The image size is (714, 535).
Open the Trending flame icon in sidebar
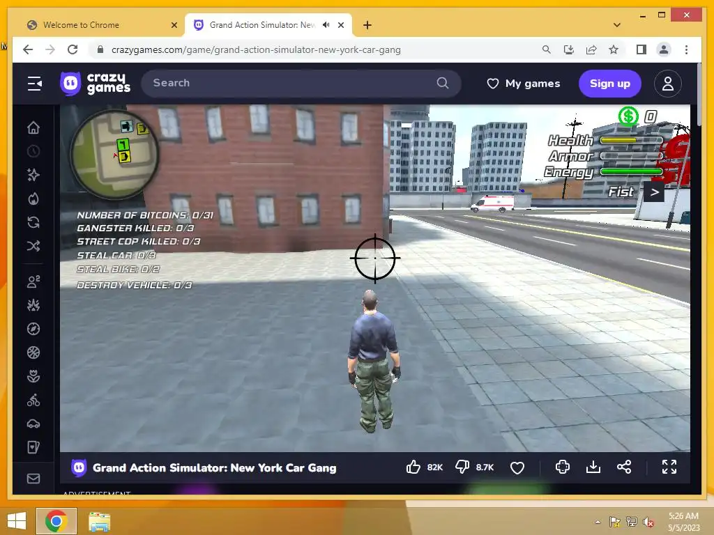pos(33,199)
